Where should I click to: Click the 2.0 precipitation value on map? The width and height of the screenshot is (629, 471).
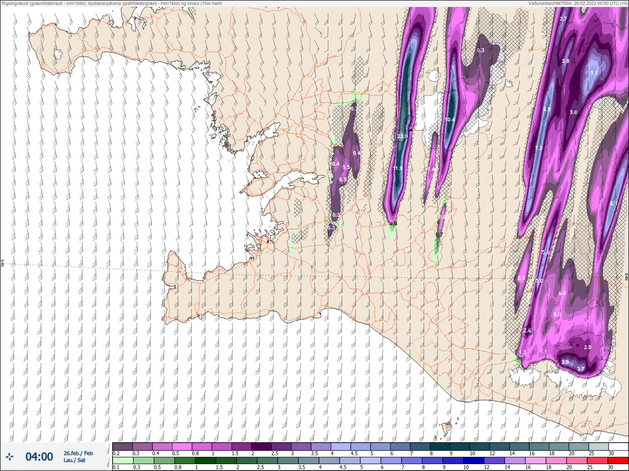tap(588, 347)
